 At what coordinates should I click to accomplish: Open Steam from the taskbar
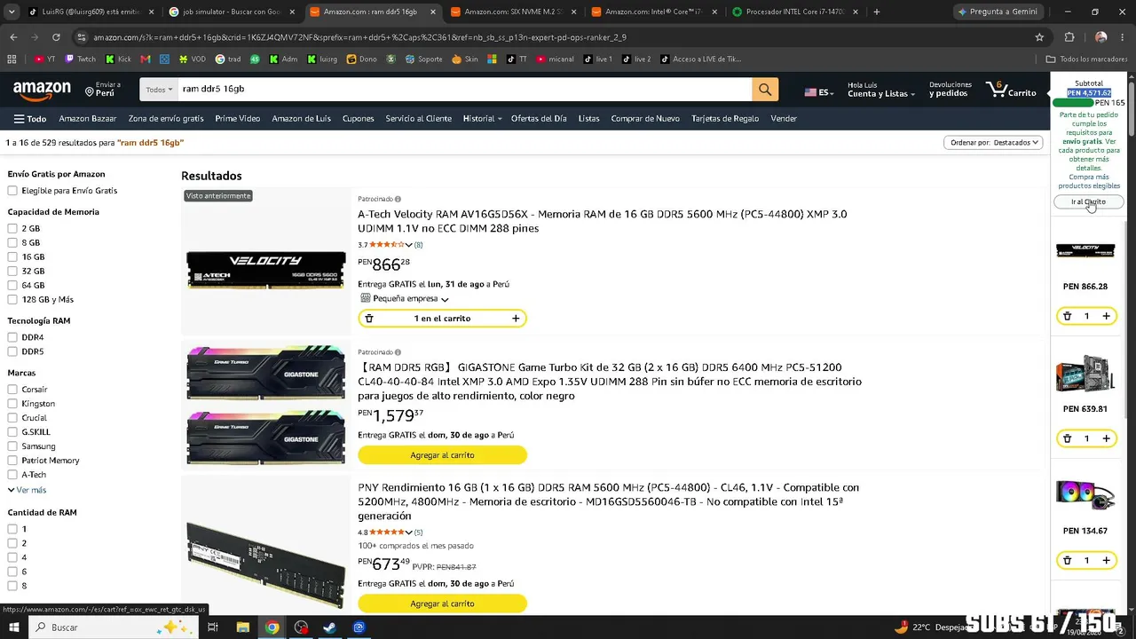(x=329, y=627)
